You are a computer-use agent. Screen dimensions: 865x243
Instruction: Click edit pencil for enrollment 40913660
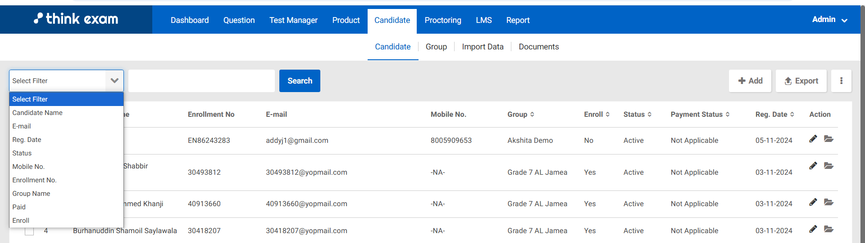(813, 202)
